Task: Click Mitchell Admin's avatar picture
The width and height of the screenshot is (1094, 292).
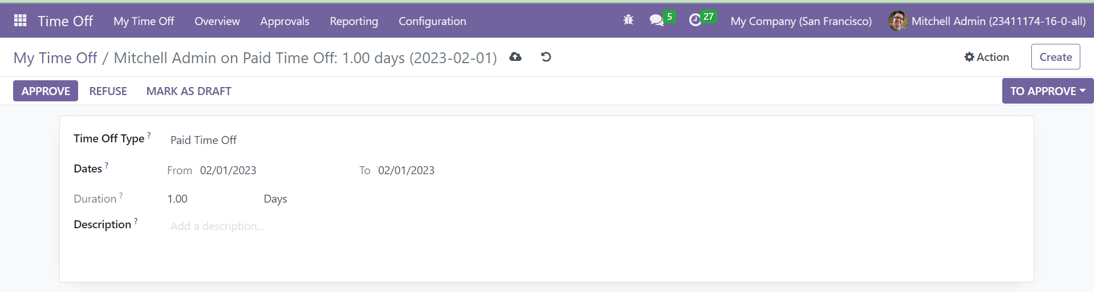Action: (898, 21)
